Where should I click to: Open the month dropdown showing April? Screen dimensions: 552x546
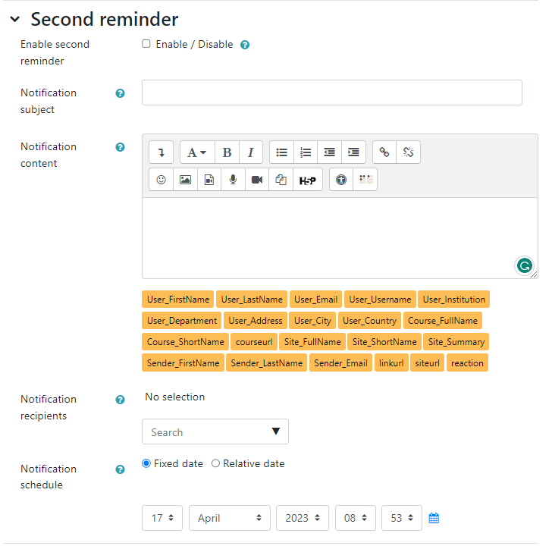(x=229, y=518)
